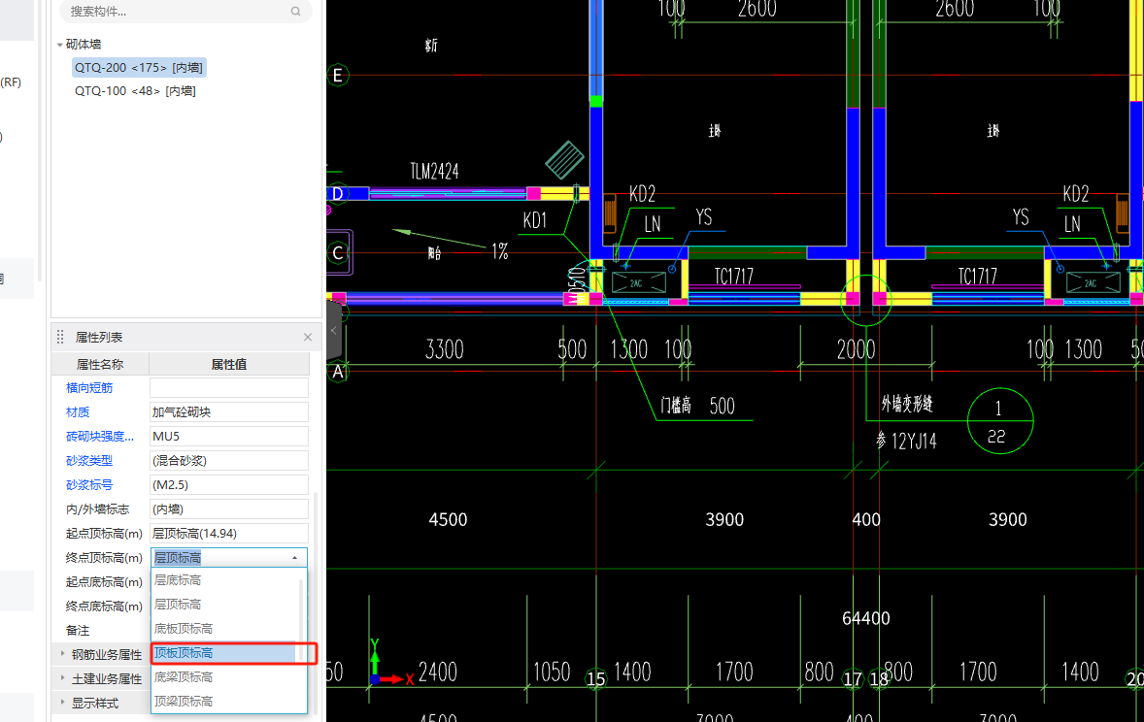Click the (M2.5) value cell
Screen dimensions: 1144x722
pos(229,484)
